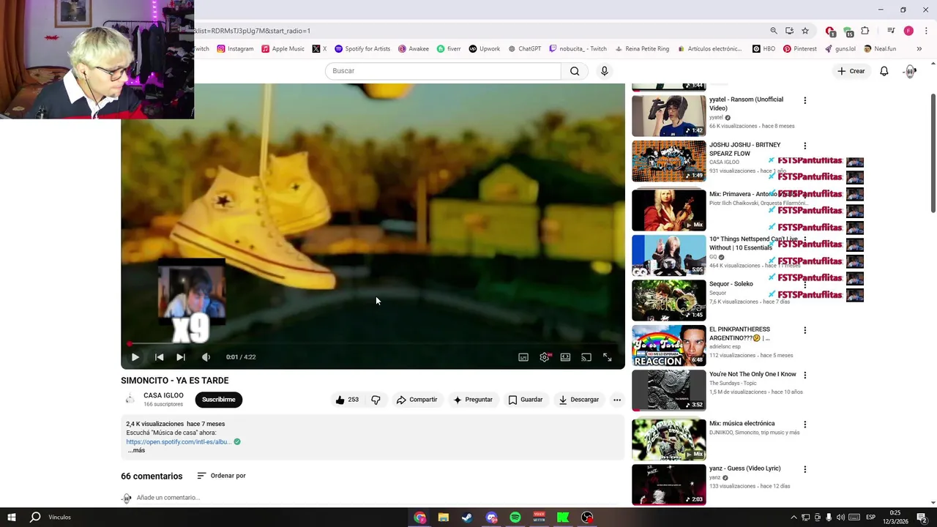Open Mix: música electrónica thumbnail
This screenshot has width=937, height=527.
[x=669, y=439]
